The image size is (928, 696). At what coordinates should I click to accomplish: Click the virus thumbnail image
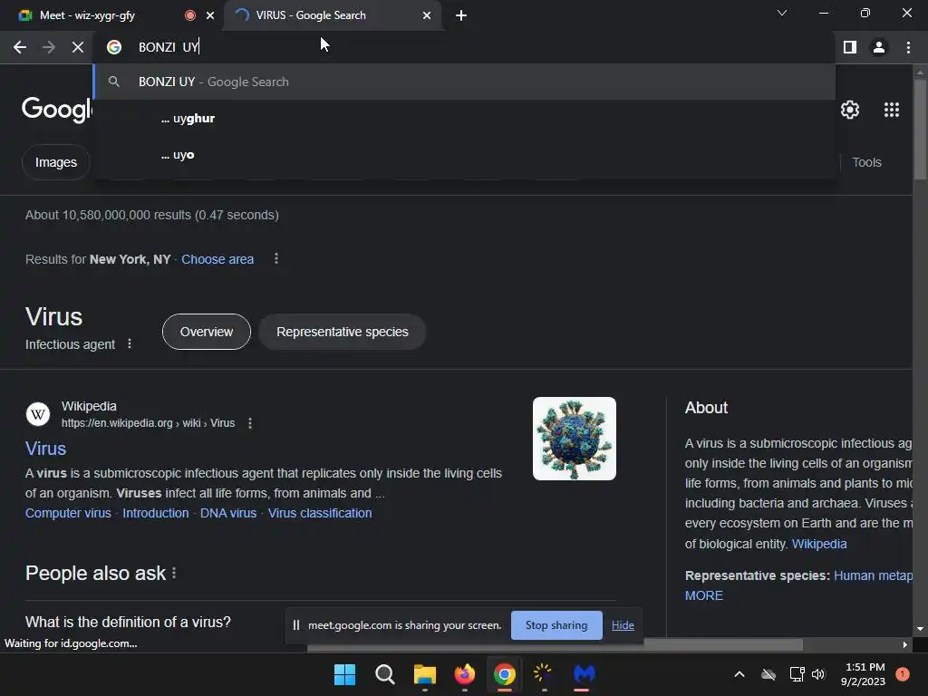click(x=574, y=439)
